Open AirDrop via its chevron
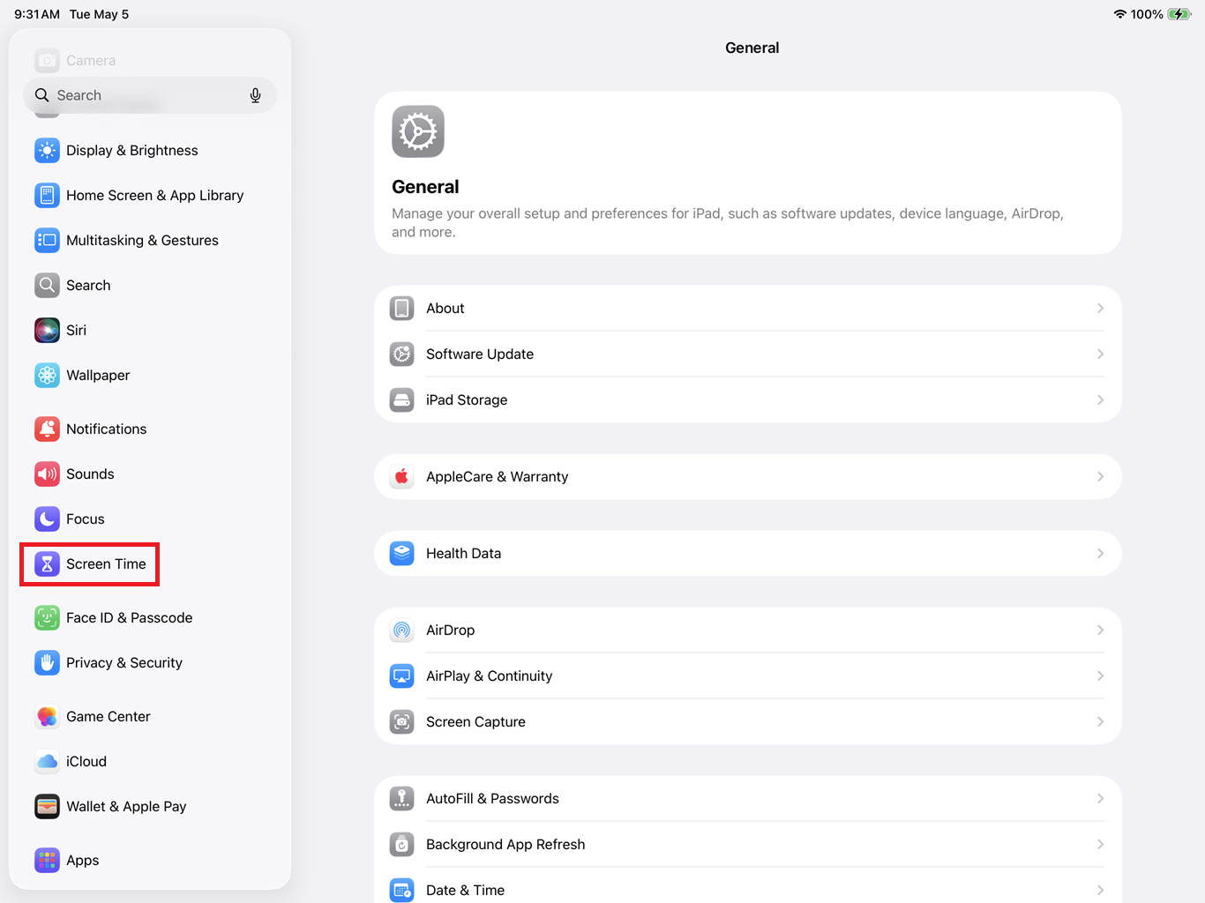This screenshot has width=1205, height=903. 1100,631
